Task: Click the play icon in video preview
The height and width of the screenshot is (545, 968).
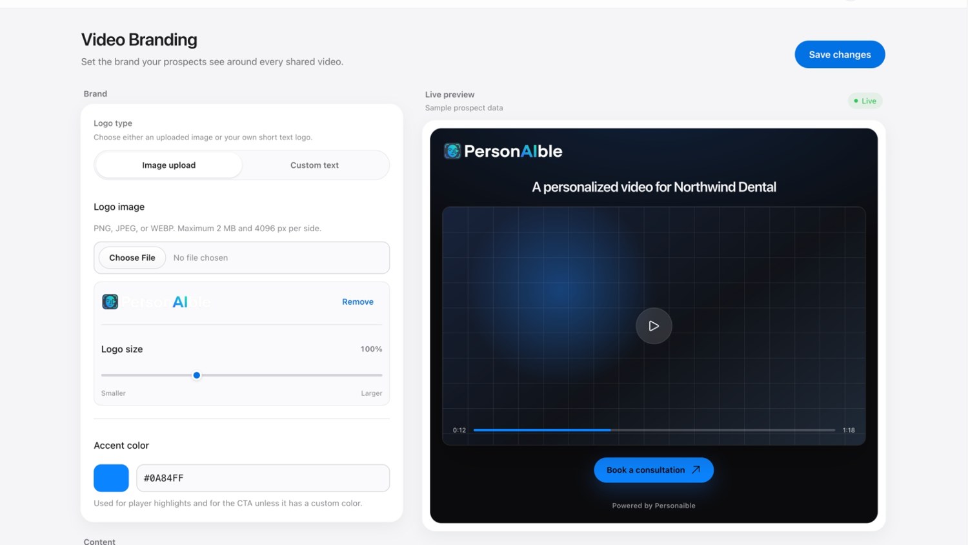Action: pos(654,326)
